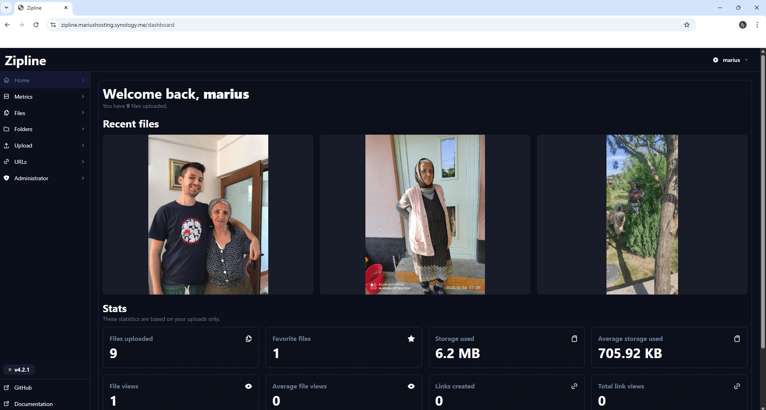The height and width of the screenshot is (410, 766).
Task: Open the Files menu item
Action: click(x=45, y=113)
